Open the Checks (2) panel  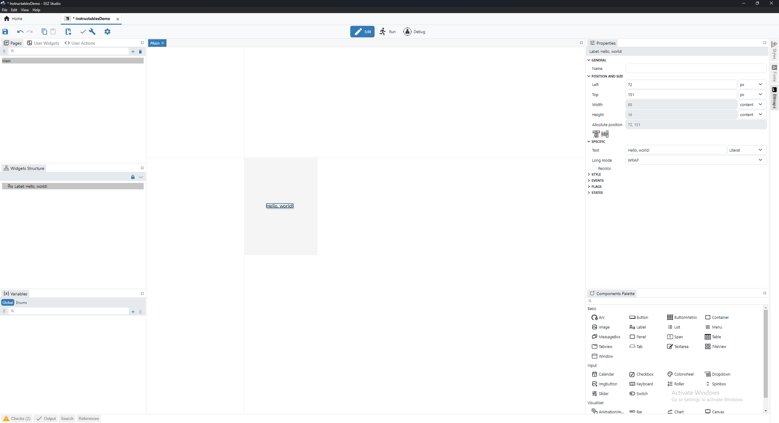[x=17, y=418]
